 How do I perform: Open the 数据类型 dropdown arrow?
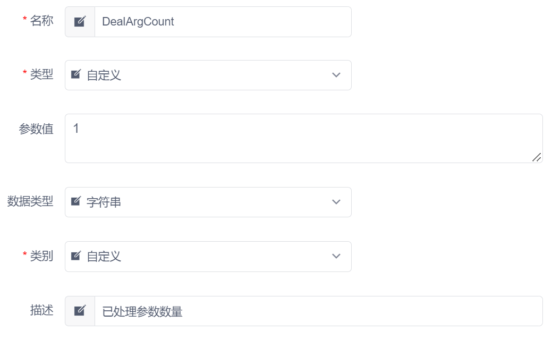click(336, 202)
